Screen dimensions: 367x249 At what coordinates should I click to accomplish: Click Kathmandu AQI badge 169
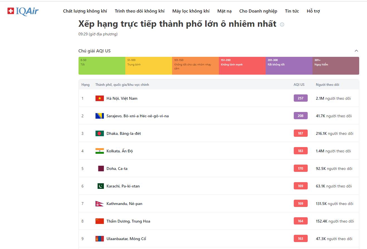tap(301, 203)
